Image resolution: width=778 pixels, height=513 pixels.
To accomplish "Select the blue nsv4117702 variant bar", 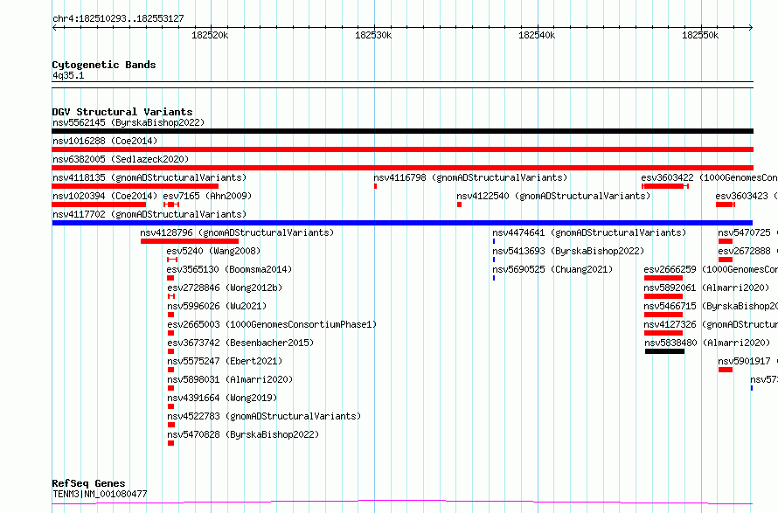I will point(402,223).
